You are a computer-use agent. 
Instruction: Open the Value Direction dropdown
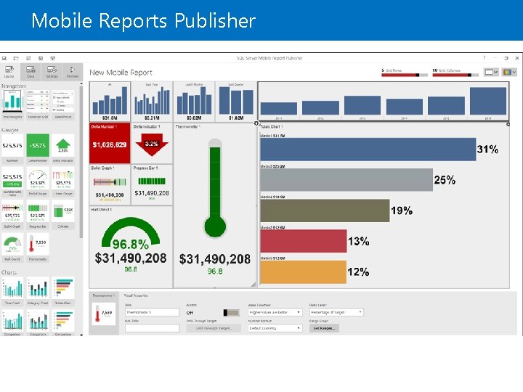[x=275, y=312]
